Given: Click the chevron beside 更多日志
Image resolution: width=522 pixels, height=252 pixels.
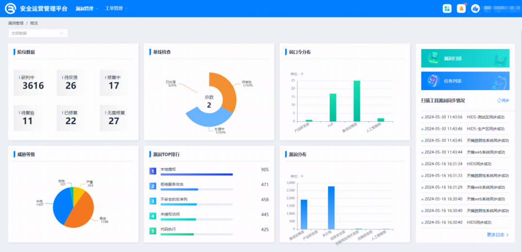Looking at the screenshot, I should point(507,235).
